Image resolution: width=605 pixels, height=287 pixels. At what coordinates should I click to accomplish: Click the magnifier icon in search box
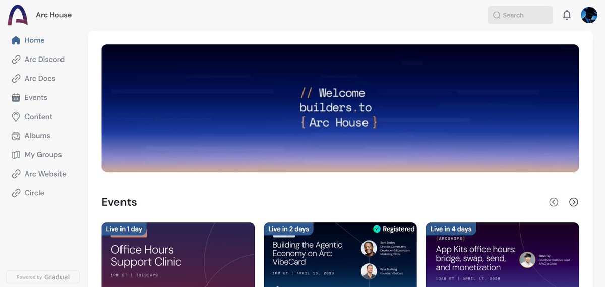497,15
